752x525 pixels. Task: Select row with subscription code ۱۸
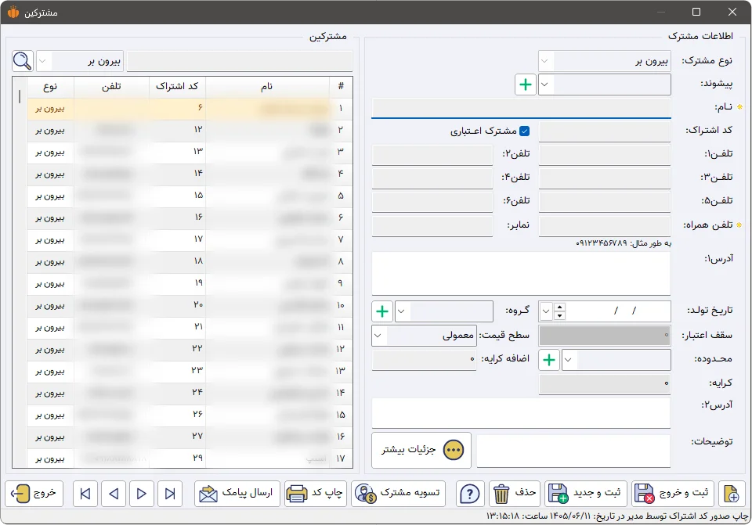pyautogui.click(x=190, y=261)
